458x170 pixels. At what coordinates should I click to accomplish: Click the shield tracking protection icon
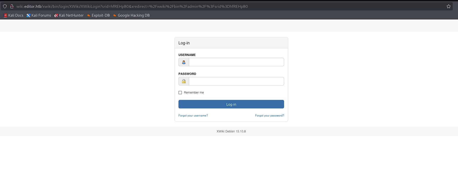coord(5,6)
